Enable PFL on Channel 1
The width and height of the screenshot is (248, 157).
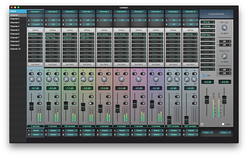click(x=39, y=97)
